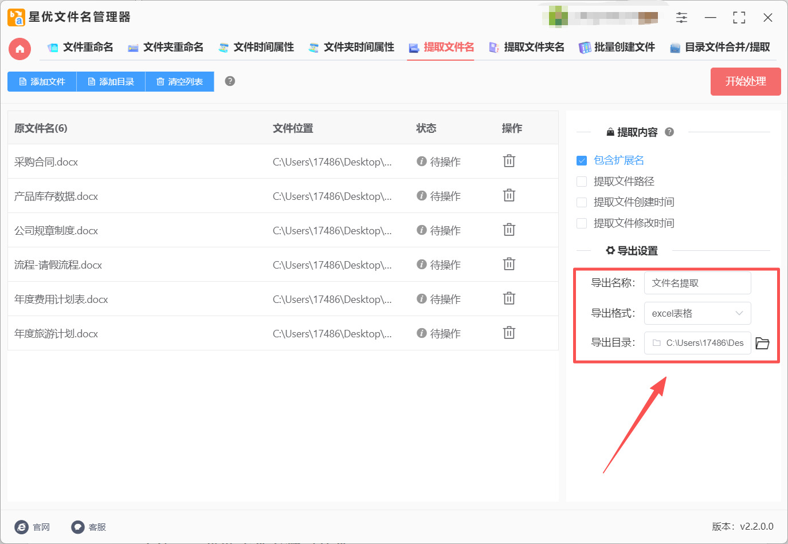Screen dimensions: 788x544
Task: Select the 流程-请假流程.docx file name
Action: tap(58, 265)
